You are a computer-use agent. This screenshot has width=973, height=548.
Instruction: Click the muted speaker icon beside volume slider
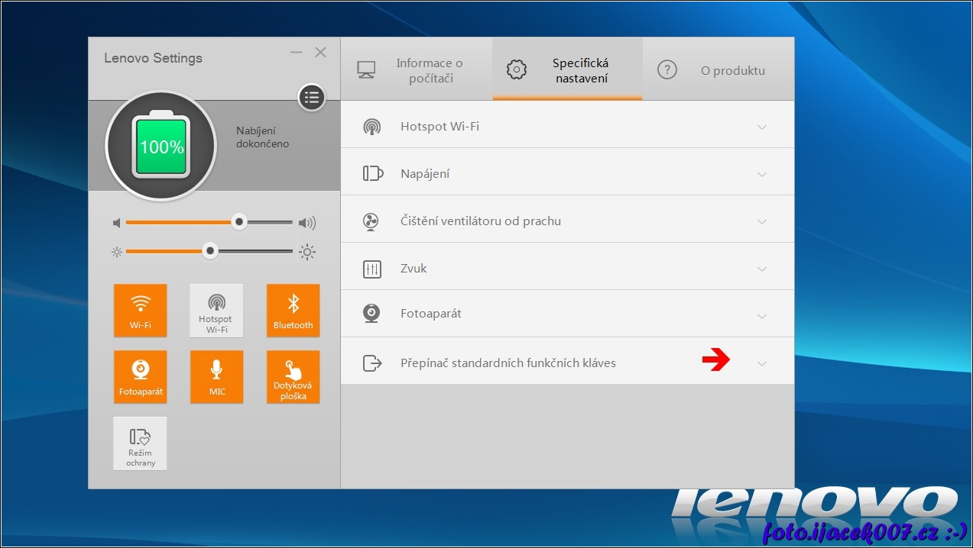(117, 223)
